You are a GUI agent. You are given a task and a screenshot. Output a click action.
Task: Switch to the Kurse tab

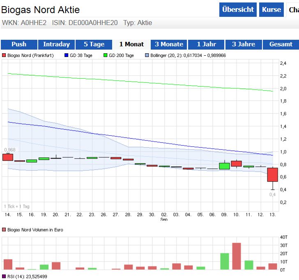coord(271,9)
